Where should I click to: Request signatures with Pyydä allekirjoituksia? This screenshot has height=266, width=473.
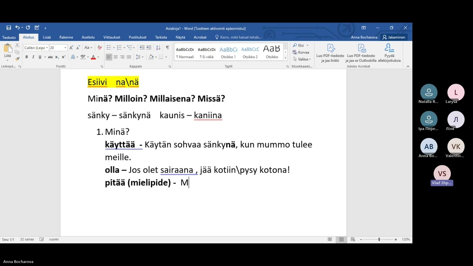pyautogui.click(x=389, y=53)
